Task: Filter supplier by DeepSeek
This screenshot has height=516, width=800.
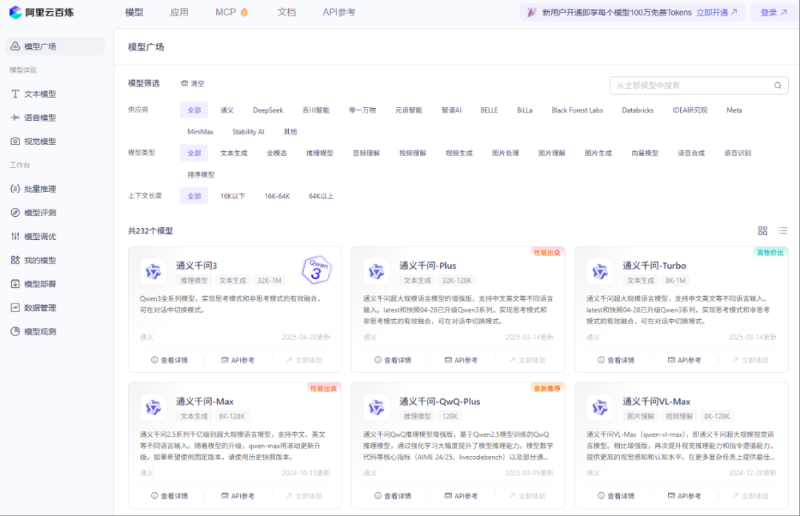Action: pyautogui.click(x=268, y=110)
